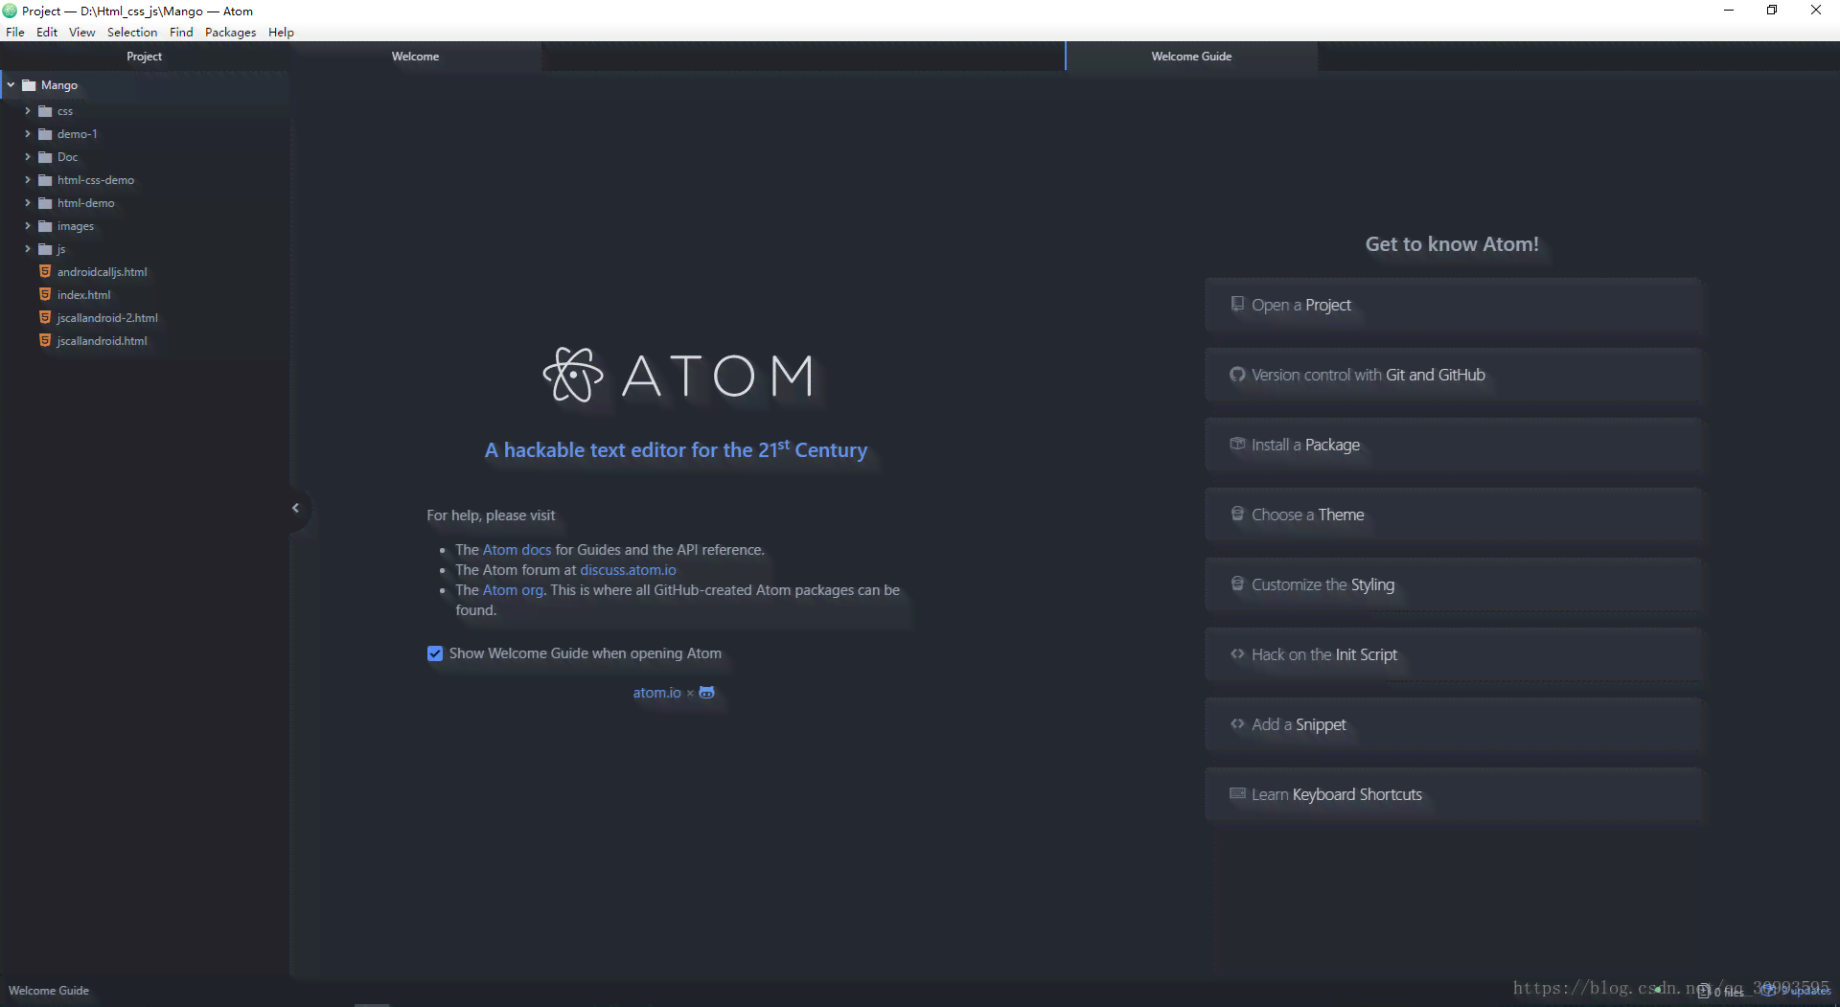Expand the js folder chevron
Screen dimensions: 1840x1007
28,249
